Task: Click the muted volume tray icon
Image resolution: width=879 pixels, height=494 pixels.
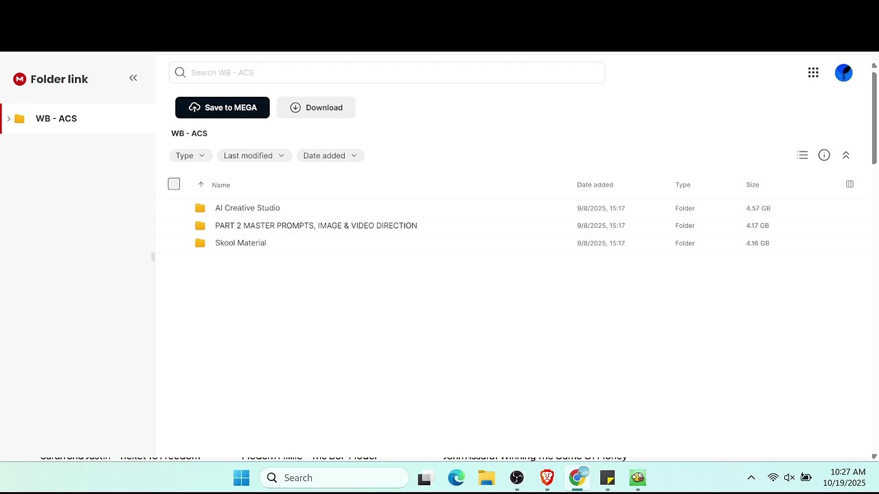Action: point(789,478)
